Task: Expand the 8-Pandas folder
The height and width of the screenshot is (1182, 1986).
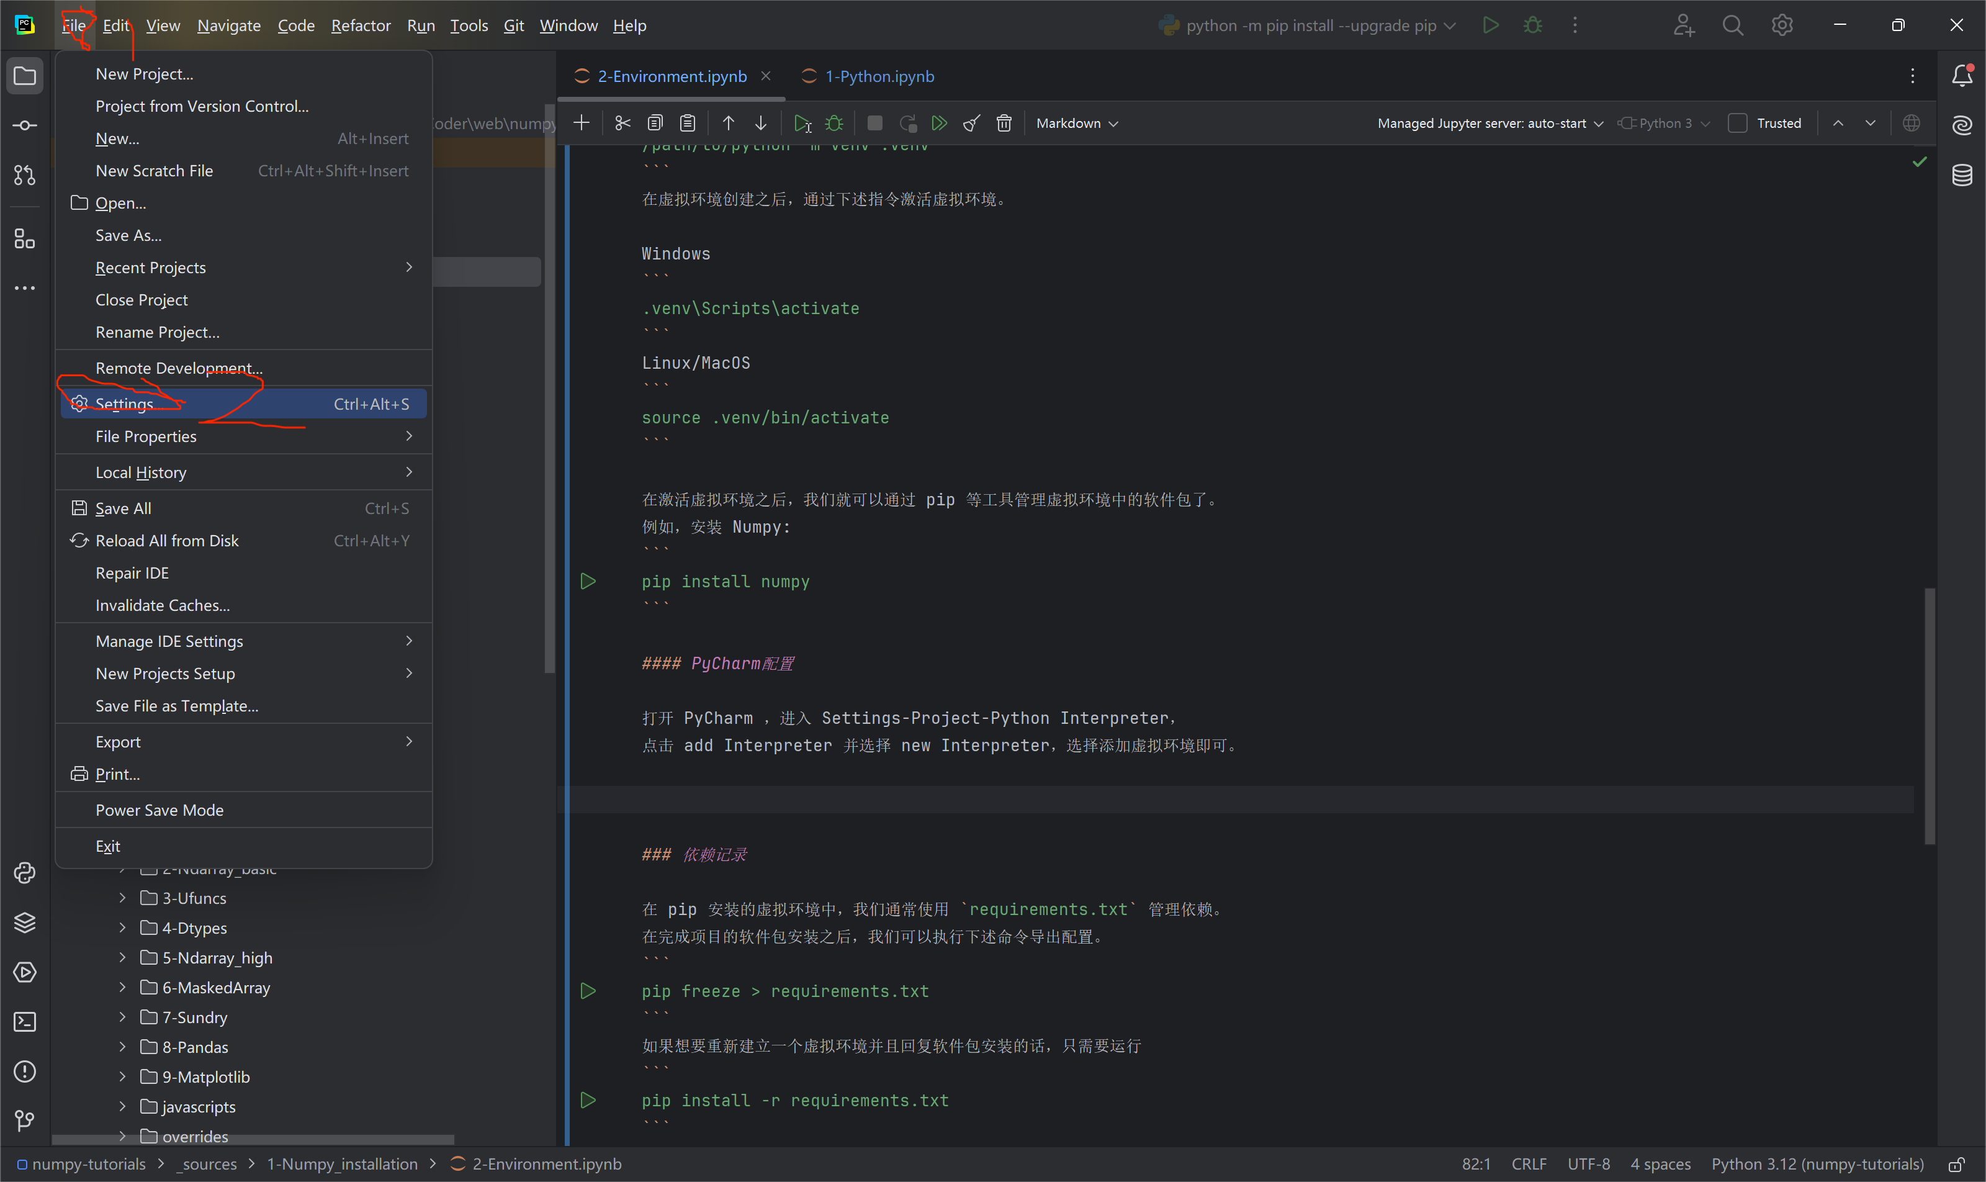Action: point(122,1047)
